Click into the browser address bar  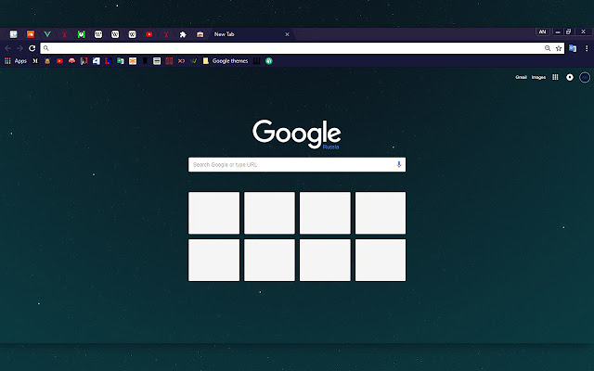[x=302, y=48]
